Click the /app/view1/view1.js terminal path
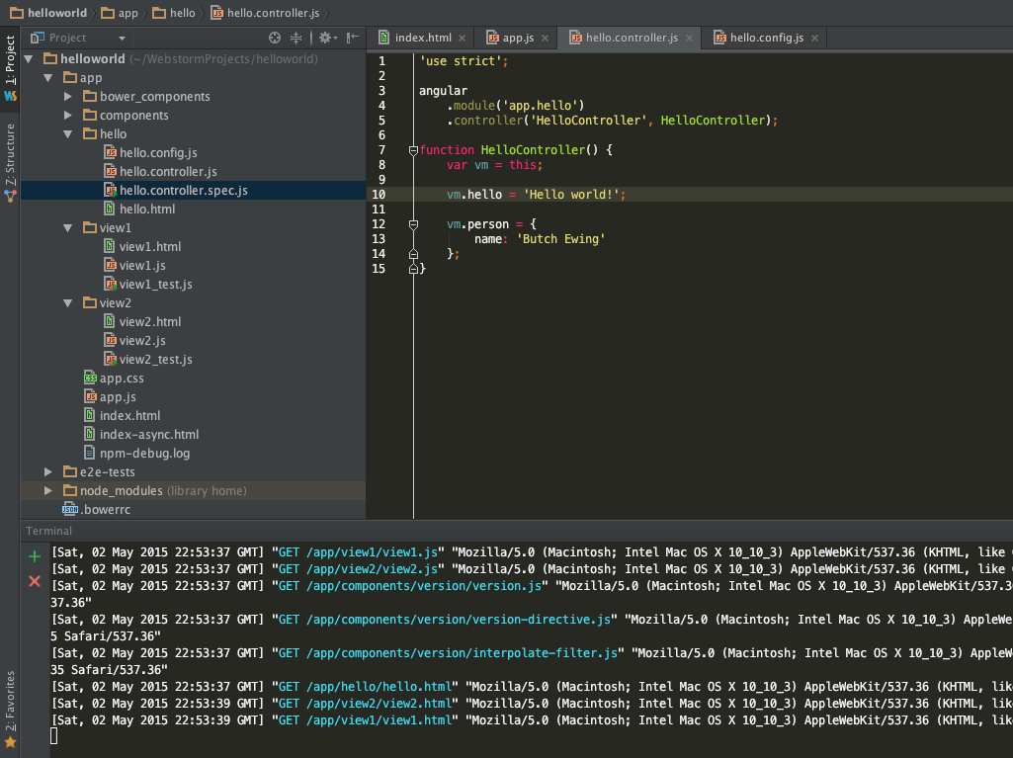 (x=372, y=551)
